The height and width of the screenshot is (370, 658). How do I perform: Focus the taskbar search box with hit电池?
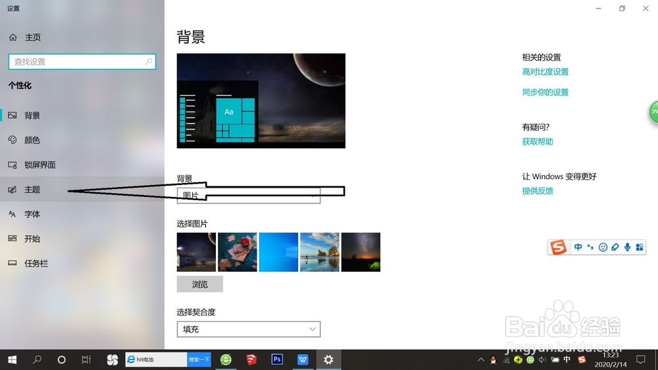(156, 359)
